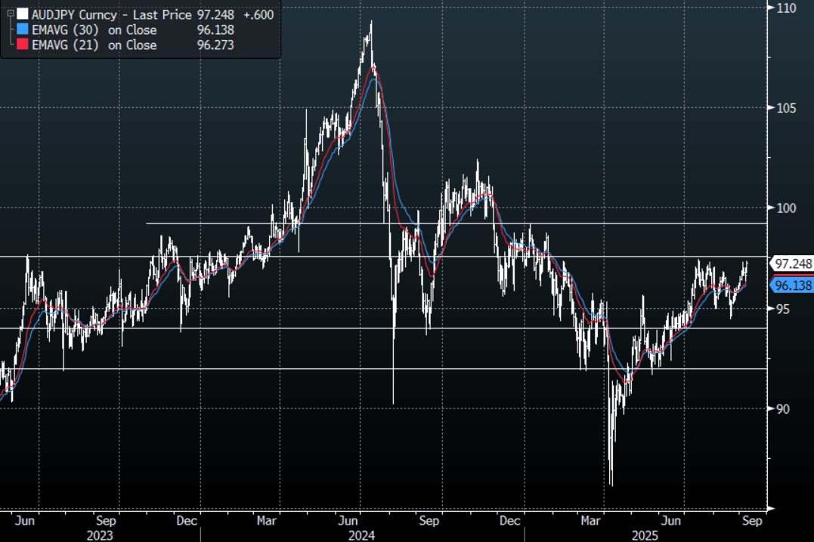Image resolution: width=814 pixels, height=542 pixels.
Task: Select the AUDJPY Curncy legend label
Action: pyautogui.click(x=76, y=14)
